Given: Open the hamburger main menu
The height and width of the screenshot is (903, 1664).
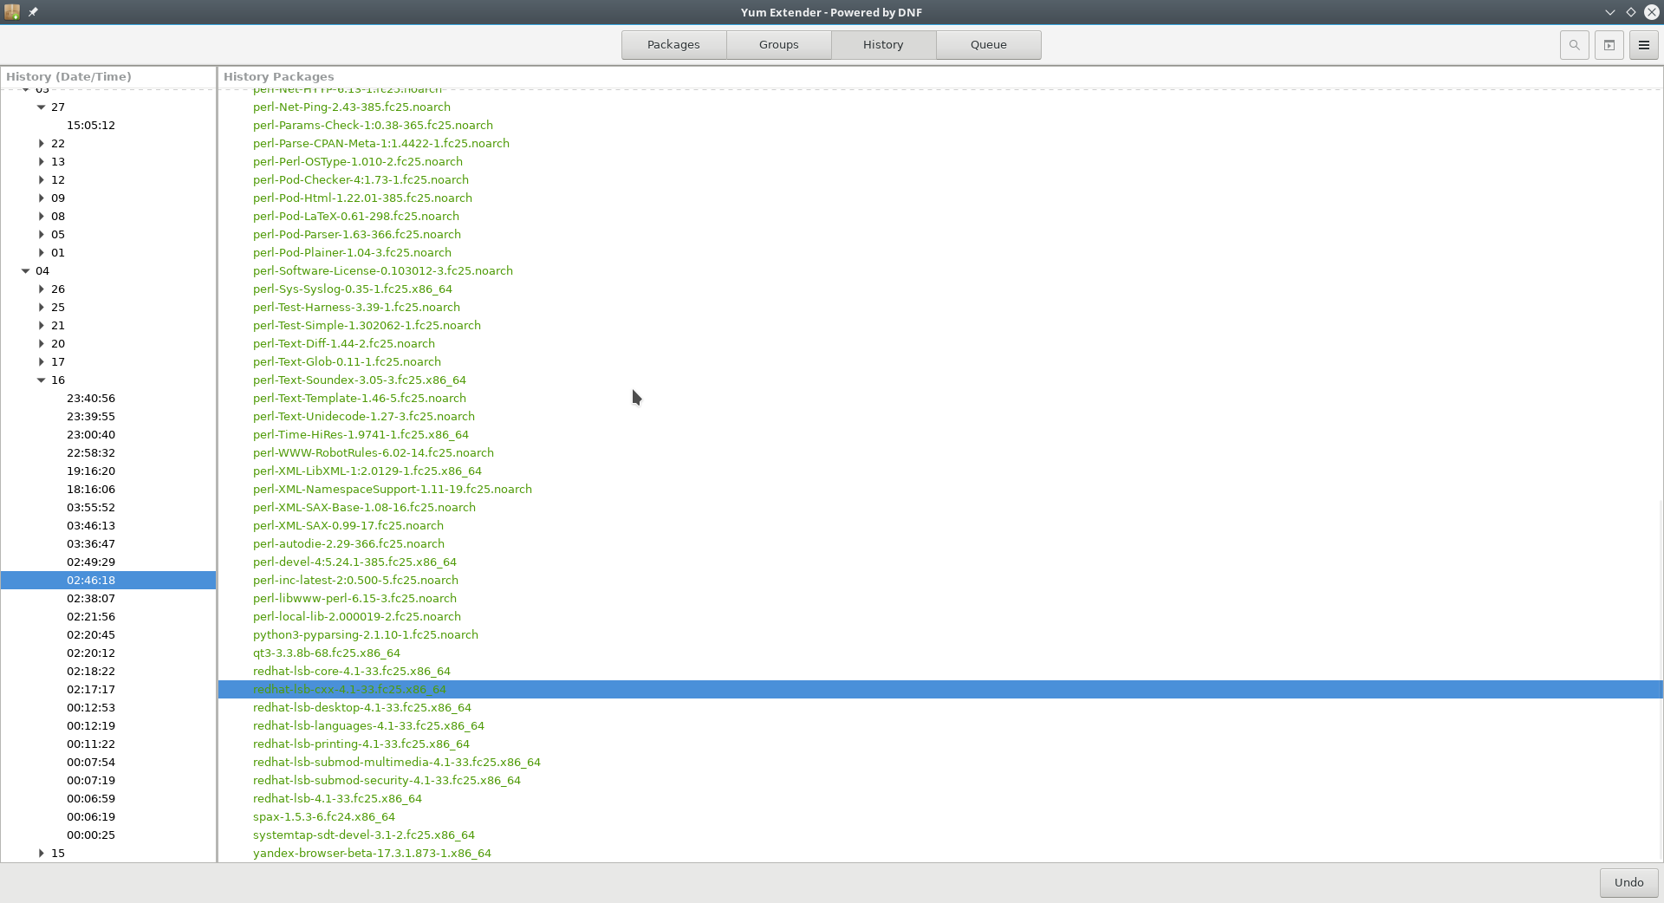Looking at the screenshot, I should [x=1643, y=45].
